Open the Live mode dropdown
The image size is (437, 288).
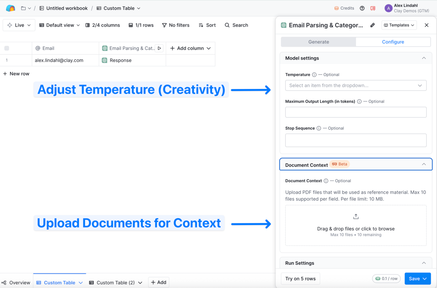[x=19, y=25]
